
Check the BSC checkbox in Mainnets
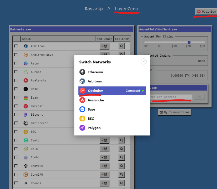[x=16, y=132]
